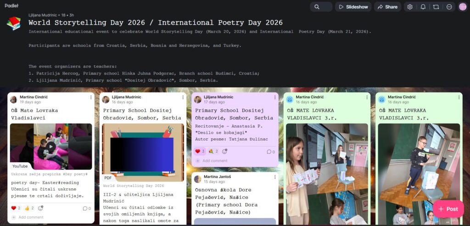Add reaction emoji on Recitovanje post

coord(224,152)
